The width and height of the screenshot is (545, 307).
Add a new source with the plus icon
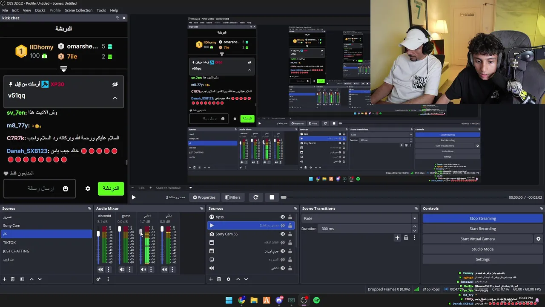pyautogui.click(x=211, y=279)
